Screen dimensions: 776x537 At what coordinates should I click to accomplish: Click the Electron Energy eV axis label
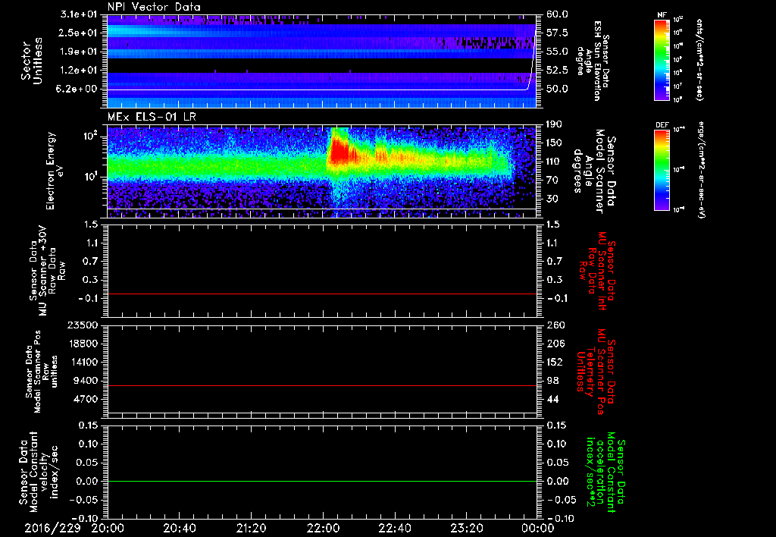point(56,171)
